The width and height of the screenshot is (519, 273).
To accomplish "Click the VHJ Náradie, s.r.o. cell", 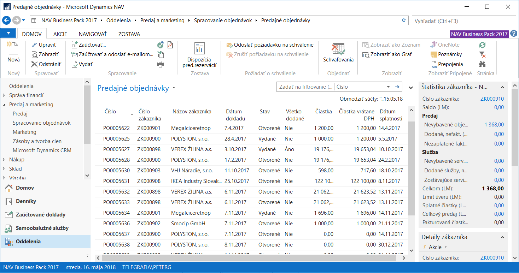I will [192, 171].
